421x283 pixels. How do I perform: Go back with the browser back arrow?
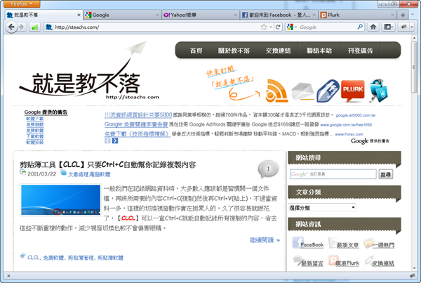tap(11, 27)
